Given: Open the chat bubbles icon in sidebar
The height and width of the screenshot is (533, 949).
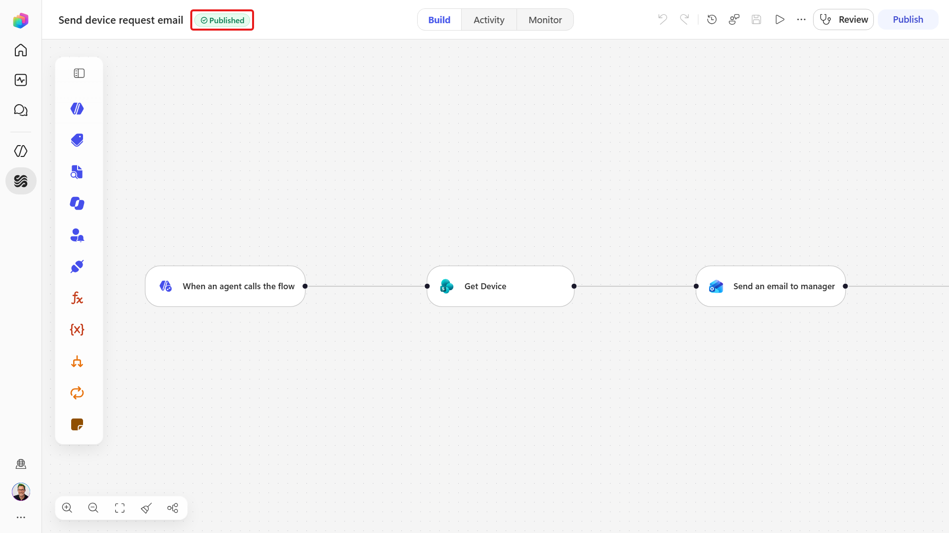Looking at the screenshot, I should 21,110.
